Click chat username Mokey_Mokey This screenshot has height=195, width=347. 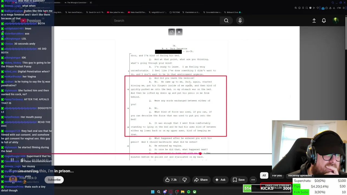point(13,63)
